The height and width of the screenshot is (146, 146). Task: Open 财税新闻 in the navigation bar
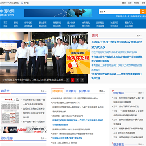tap(57, 23)
